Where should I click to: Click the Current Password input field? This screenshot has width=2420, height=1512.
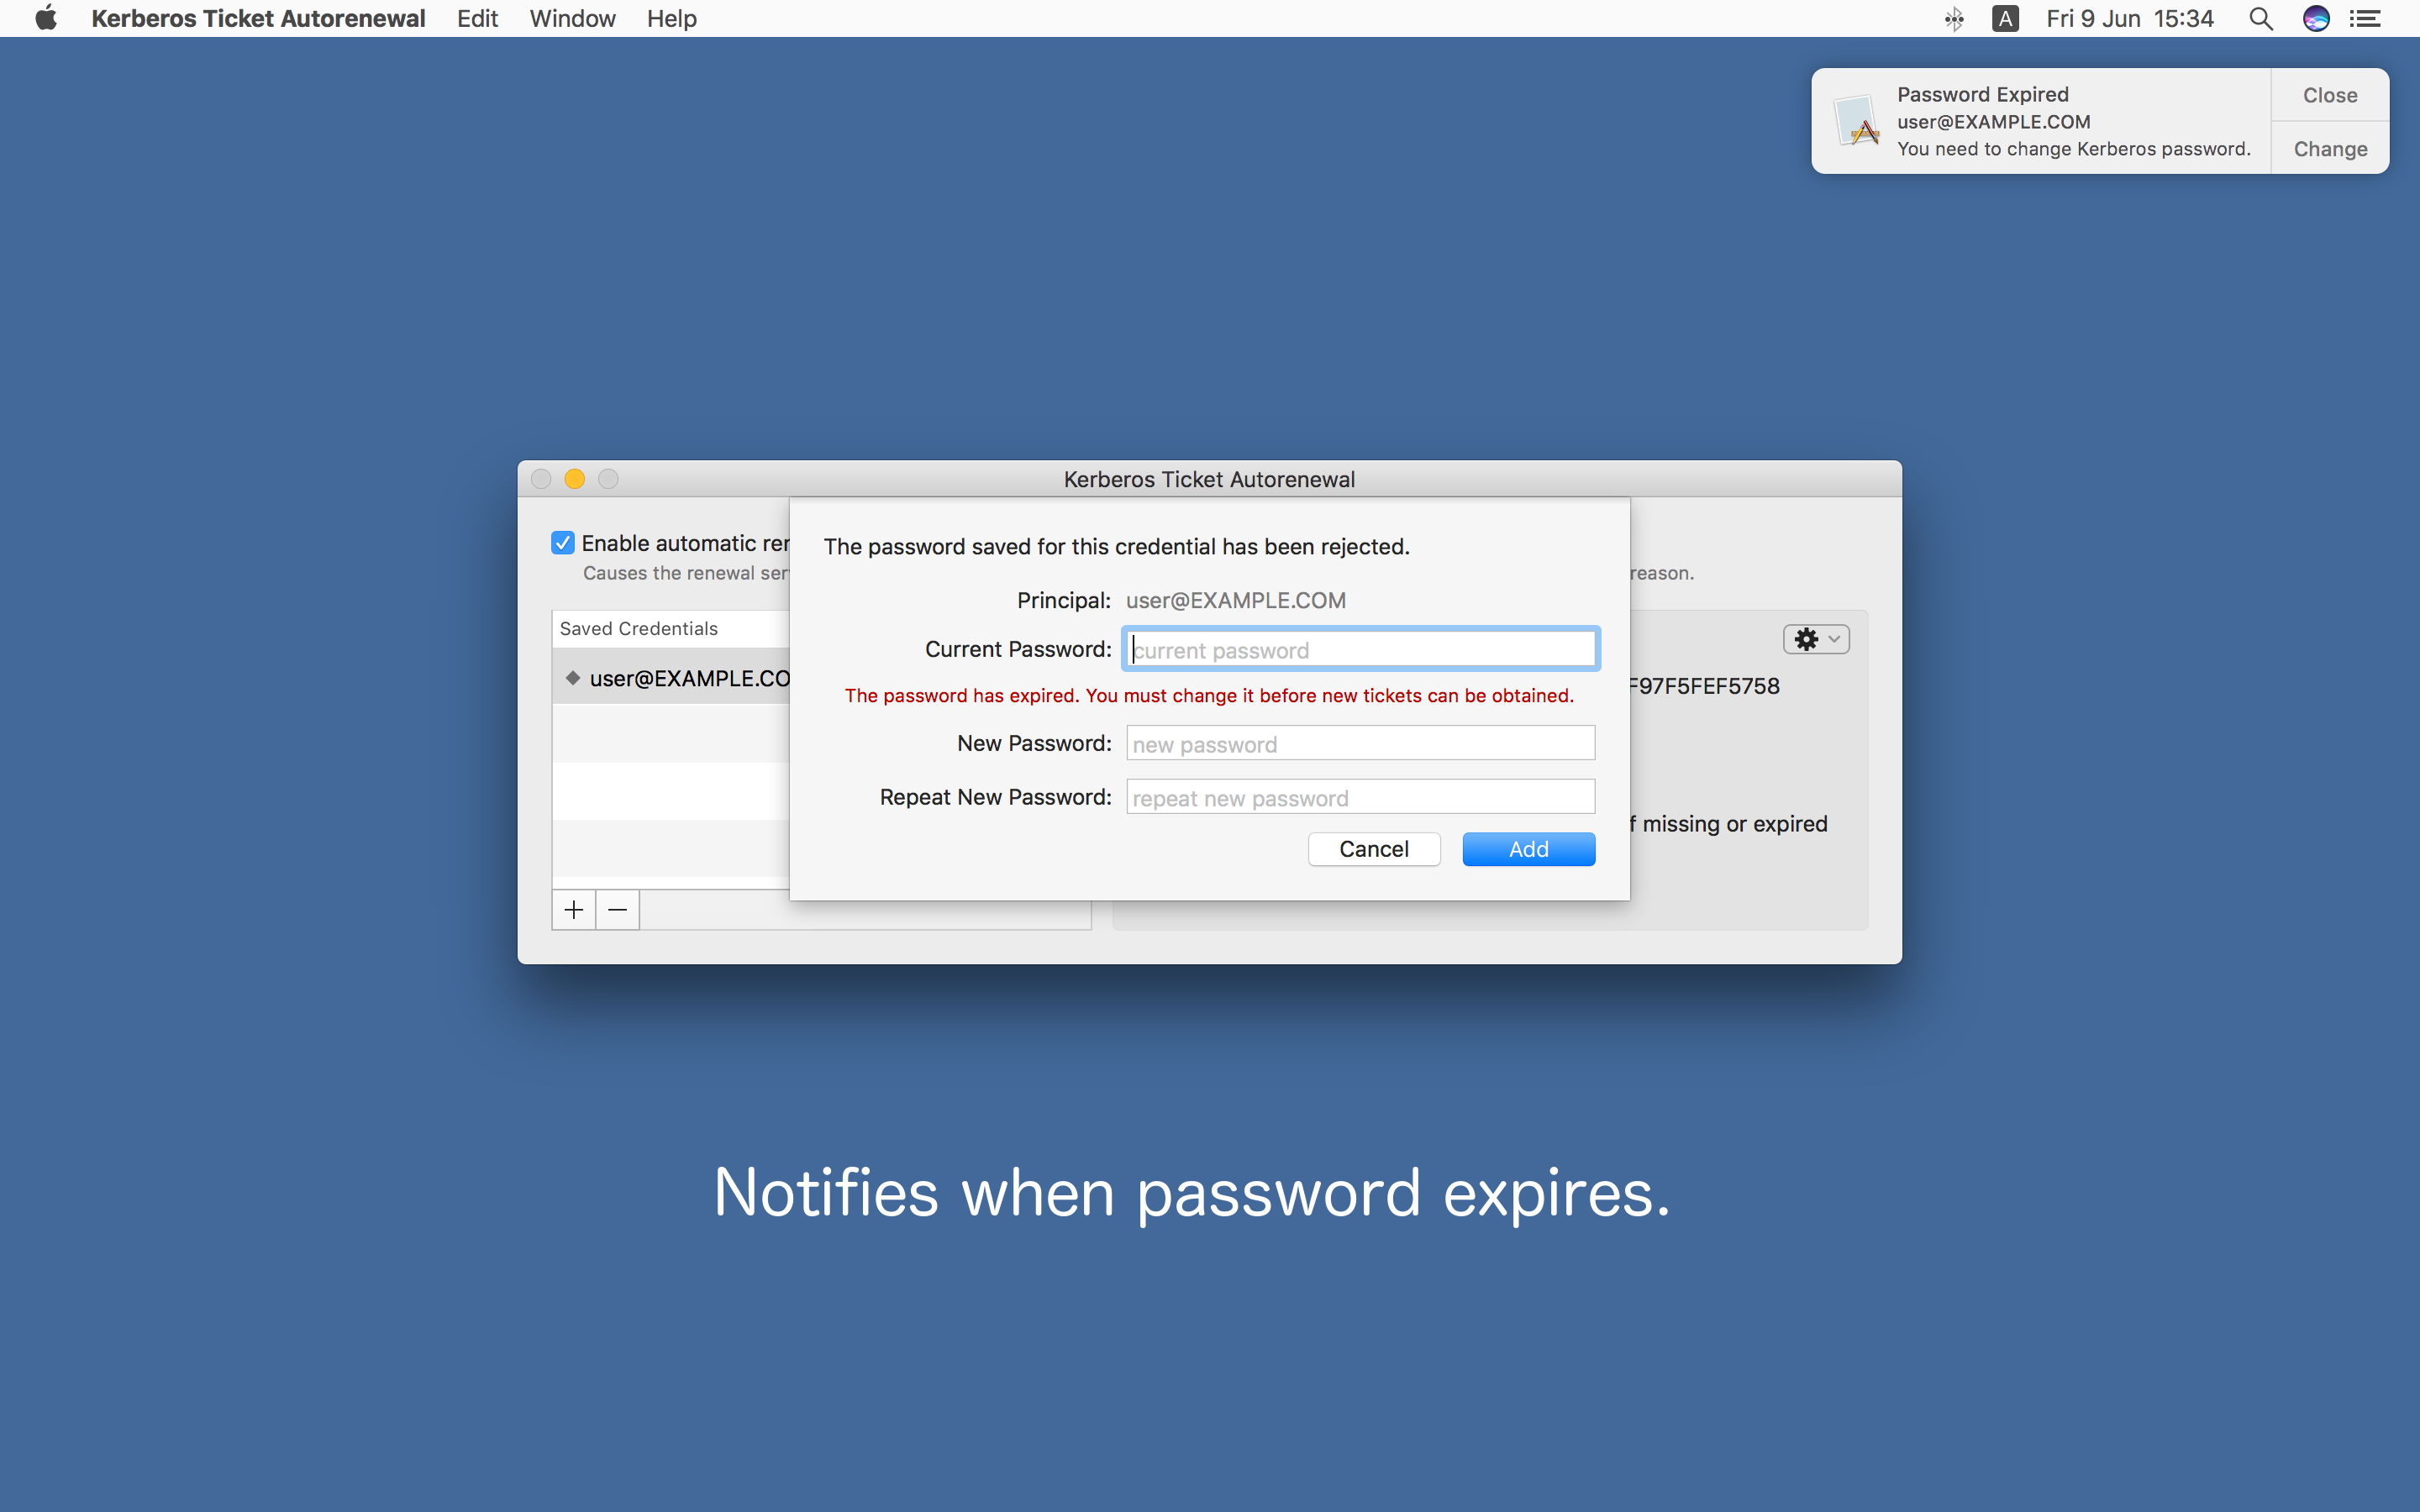click(1359, 650)
